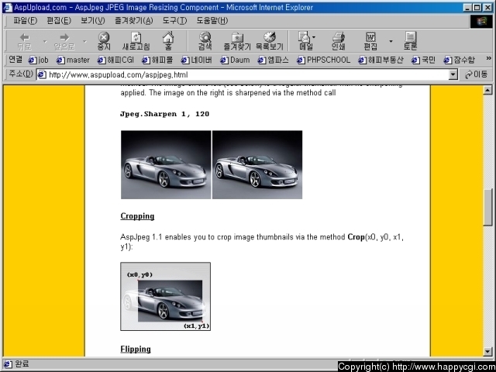Edit the page with 편집 toolbar button

370,41
